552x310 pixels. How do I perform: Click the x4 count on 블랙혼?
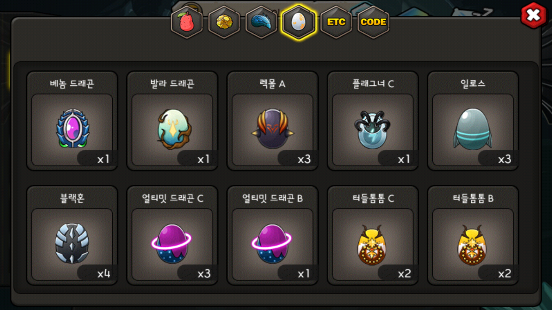[104, 274]
